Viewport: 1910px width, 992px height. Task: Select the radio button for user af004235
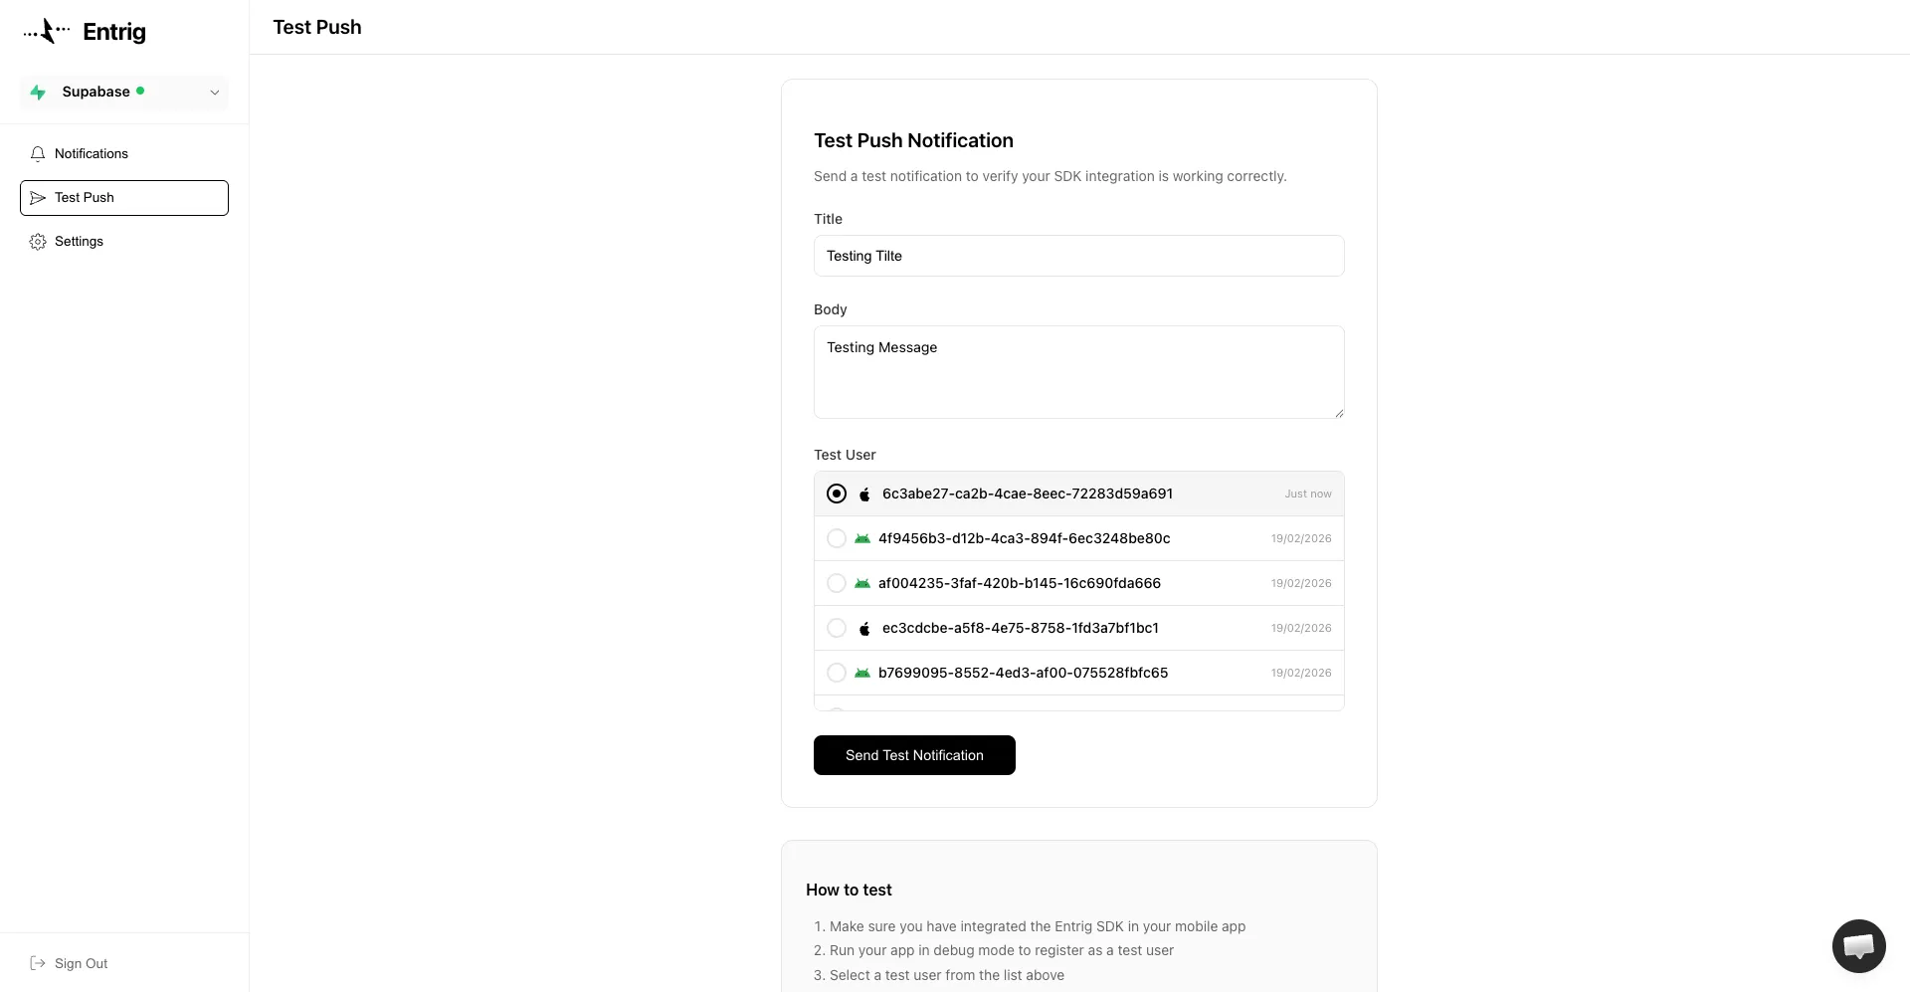(837, 583)
